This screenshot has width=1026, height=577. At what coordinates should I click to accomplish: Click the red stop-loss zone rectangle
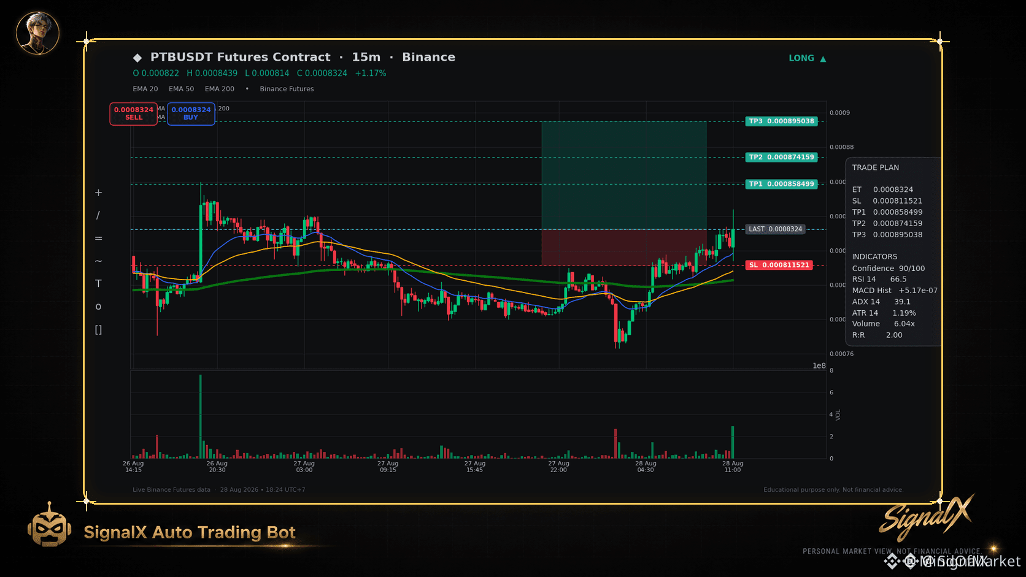[624, 247]
